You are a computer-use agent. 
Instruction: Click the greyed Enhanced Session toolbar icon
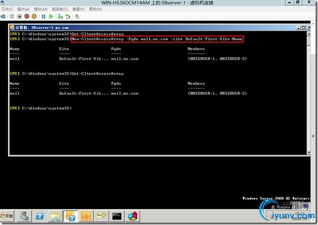point(77,17)
